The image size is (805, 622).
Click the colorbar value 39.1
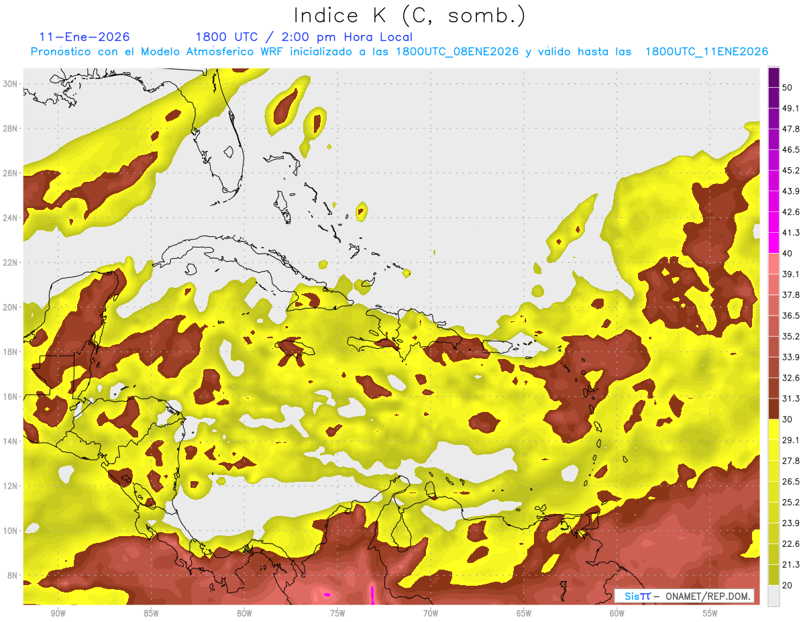pos(791,274)
